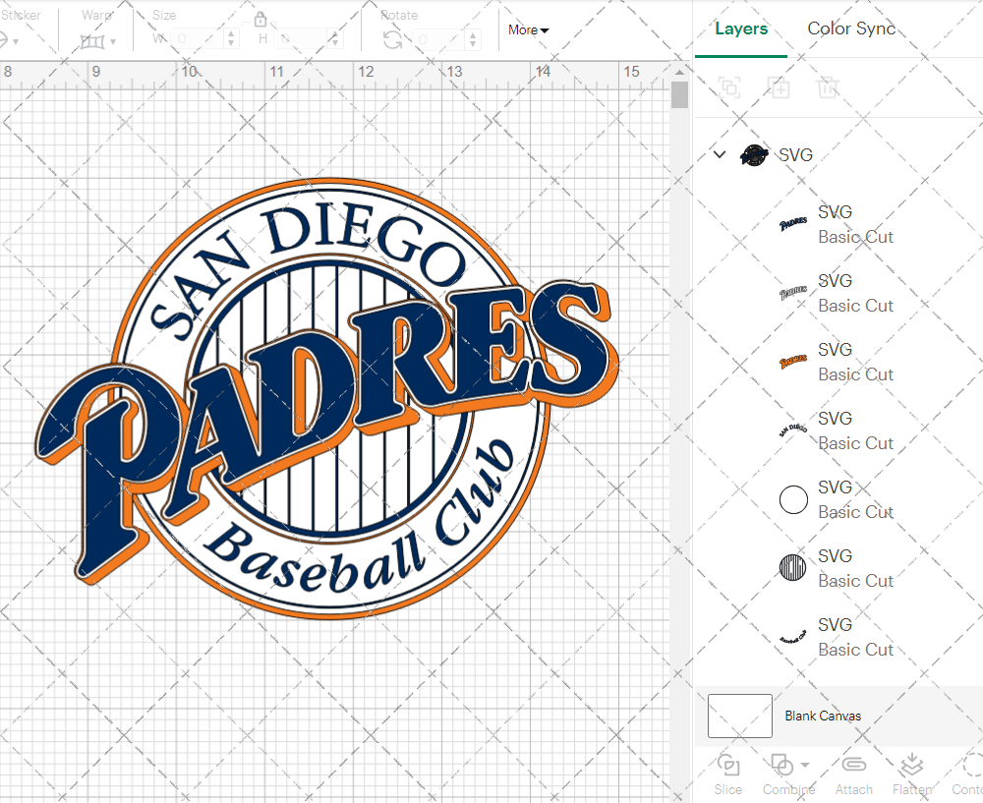Switch to the Color Sync tab

point(851,29)
